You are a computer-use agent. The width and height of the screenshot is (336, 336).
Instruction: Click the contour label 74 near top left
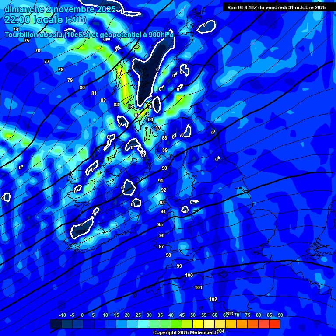click(16, 29)
